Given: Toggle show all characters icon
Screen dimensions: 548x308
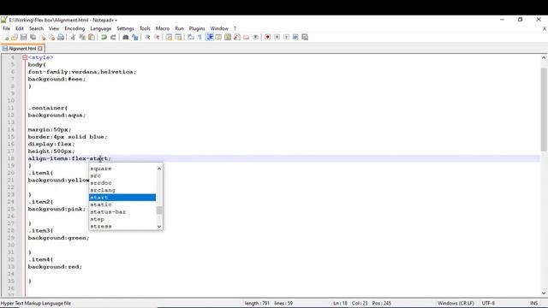Looking at the screenshot, I should tap(200, 37).
